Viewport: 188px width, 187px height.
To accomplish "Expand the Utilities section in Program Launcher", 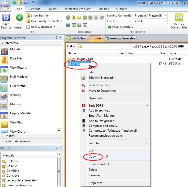I will (x=2, y=136).
